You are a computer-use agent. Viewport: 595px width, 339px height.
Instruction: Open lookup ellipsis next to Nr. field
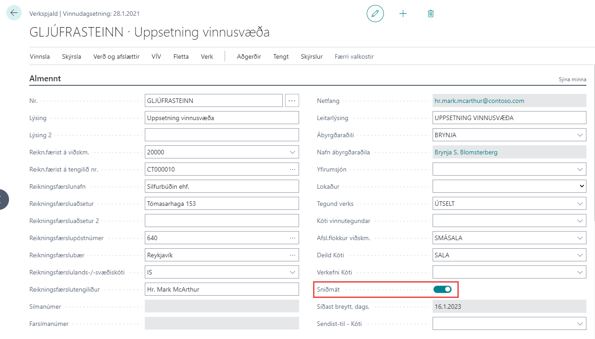292,101
